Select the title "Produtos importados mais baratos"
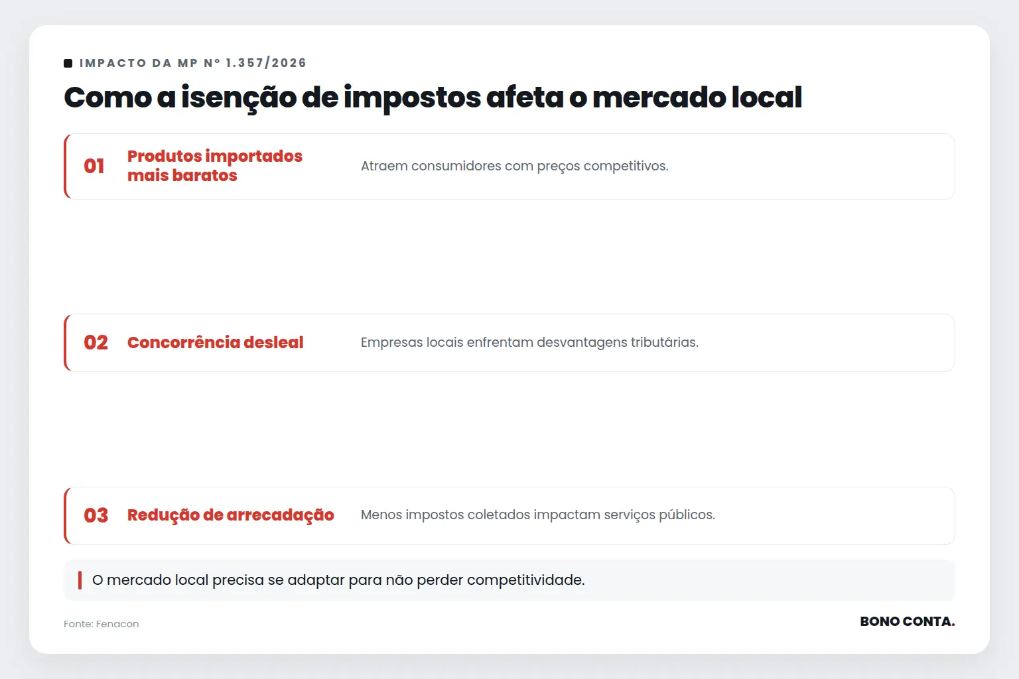This screenshot has width=1019, height=679. (x=215, y=166)
